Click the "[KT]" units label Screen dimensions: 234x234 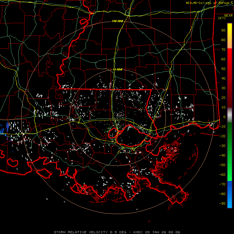[x=222, y=18]
